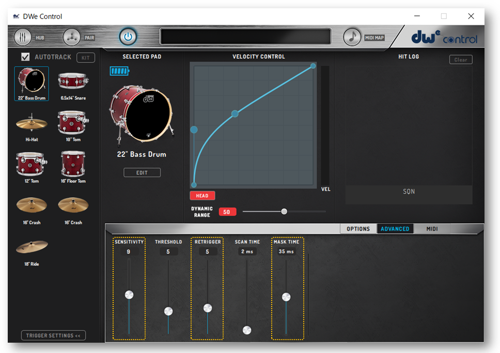Click the Mask Time value 35 ms
Image resolution: width=500 pixels, height=353 pixels.
pos(286,252)
